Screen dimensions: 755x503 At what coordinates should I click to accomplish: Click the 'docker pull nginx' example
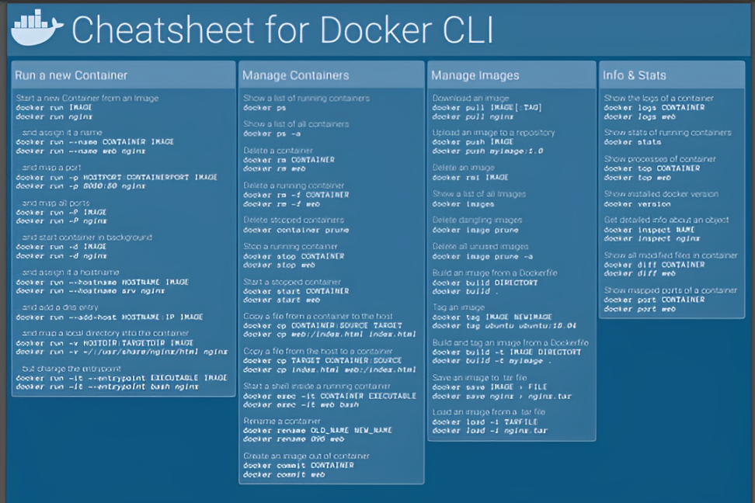coord(473,116)
